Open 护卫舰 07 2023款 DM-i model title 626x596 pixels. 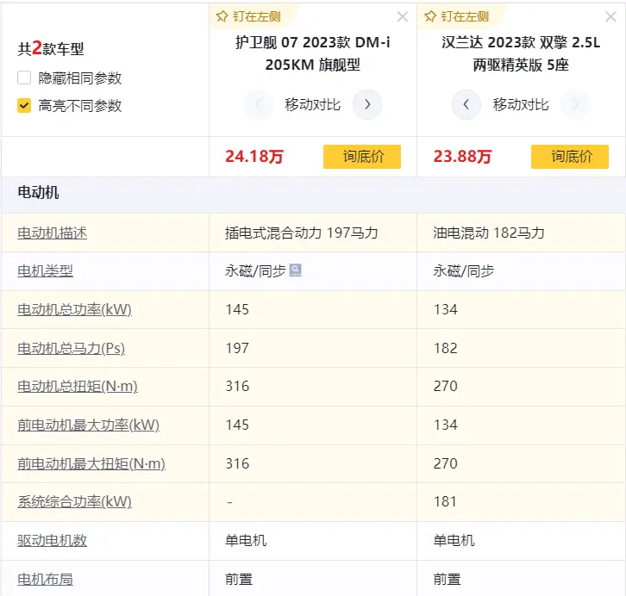point(313,53)
